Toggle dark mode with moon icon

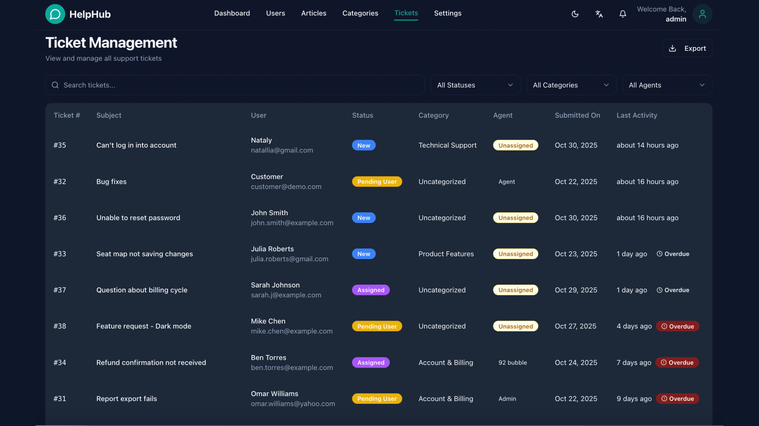tap(575, 14)
